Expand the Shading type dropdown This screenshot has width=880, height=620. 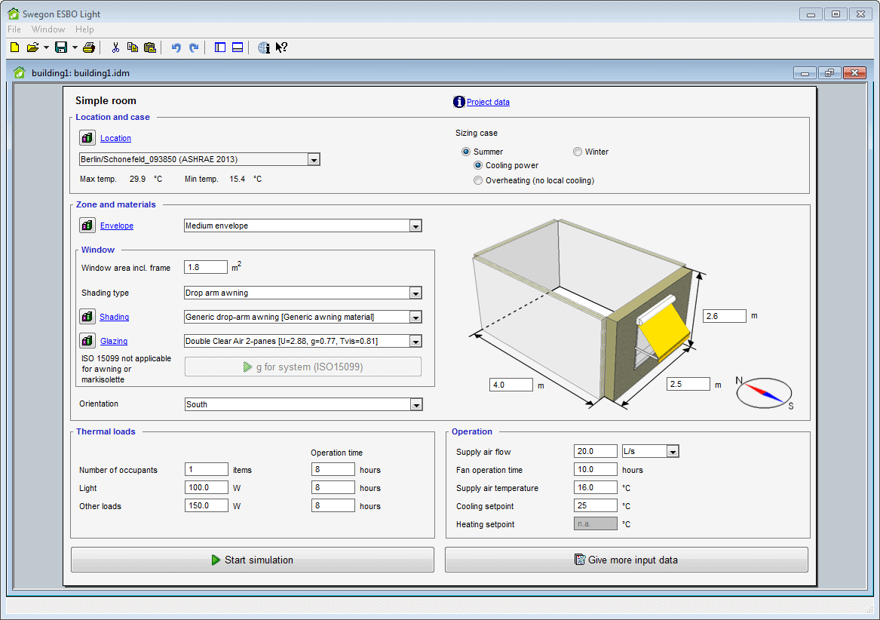pos(415,293)
